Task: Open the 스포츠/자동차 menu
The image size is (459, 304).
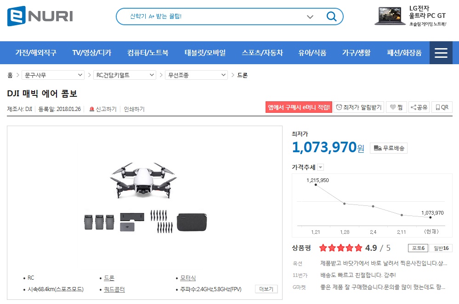Action: pos(262,53)
